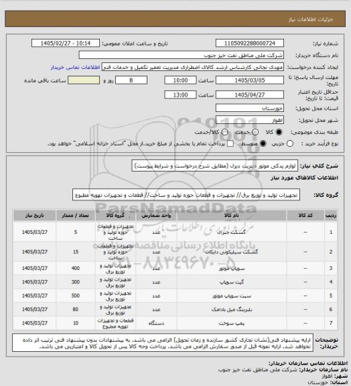The width and height of the screenshot is (351, 386).
Task: Click the request creator field مهدی نجاتی
Action: point(193,67)
